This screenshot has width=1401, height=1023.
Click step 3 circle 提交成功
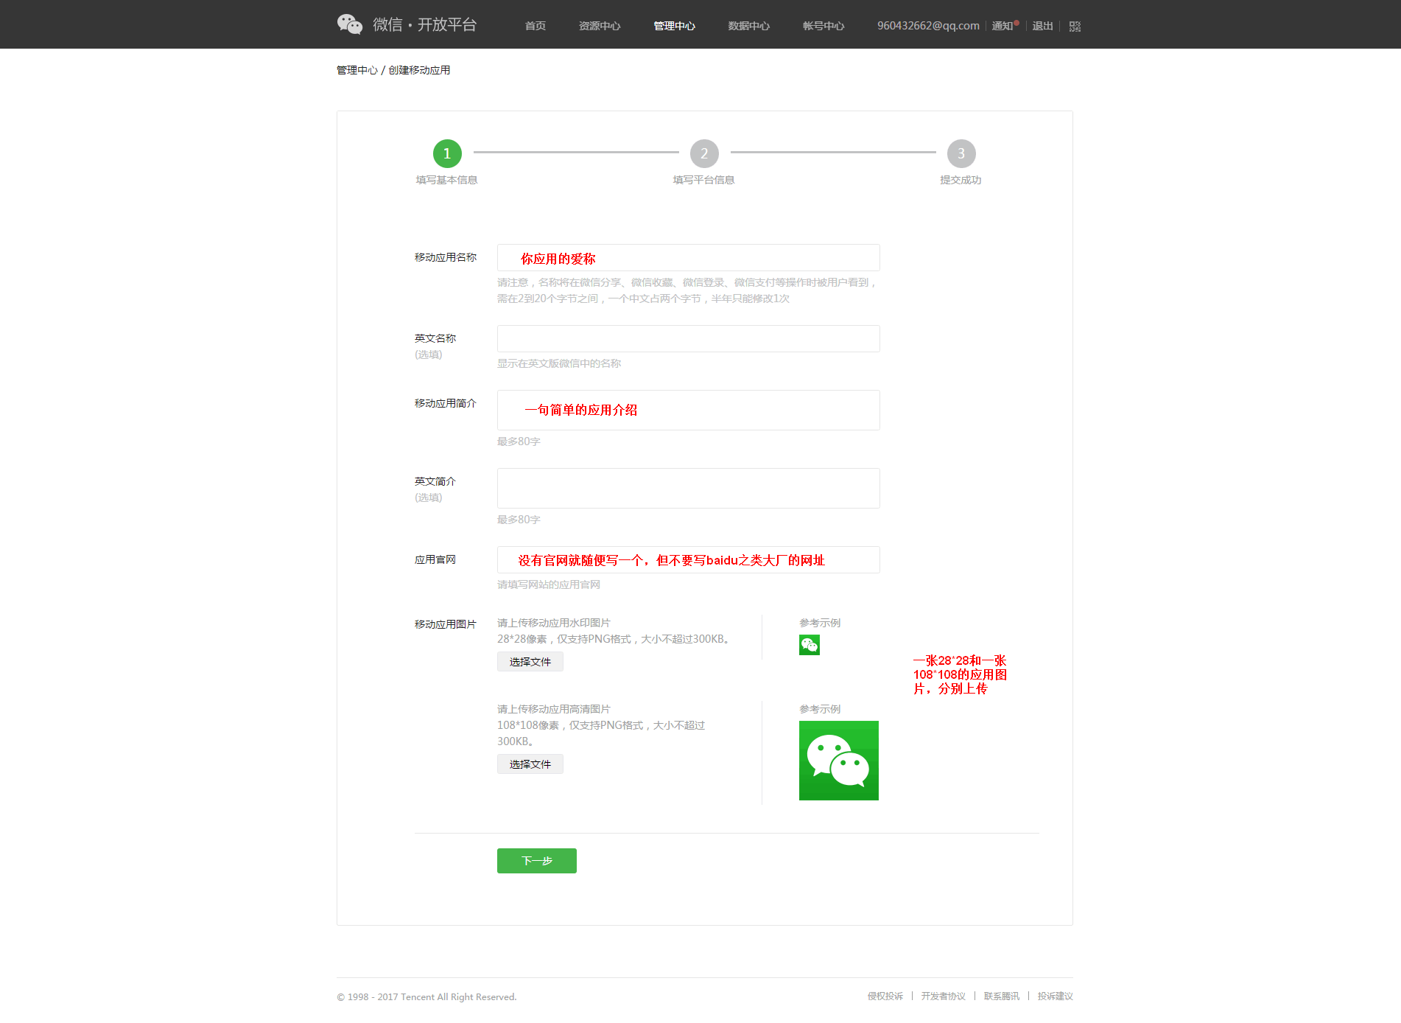click(x=961, y=153)
